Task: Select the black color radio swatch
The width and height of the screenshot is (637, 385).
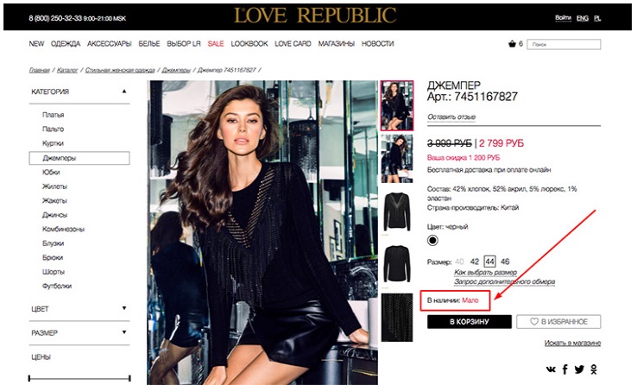Action: 432,241
